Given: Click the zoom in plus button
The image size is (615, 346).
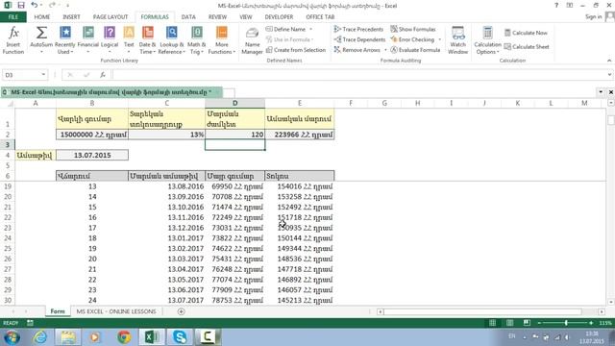Looking at the screenshot, I should 591,323.
